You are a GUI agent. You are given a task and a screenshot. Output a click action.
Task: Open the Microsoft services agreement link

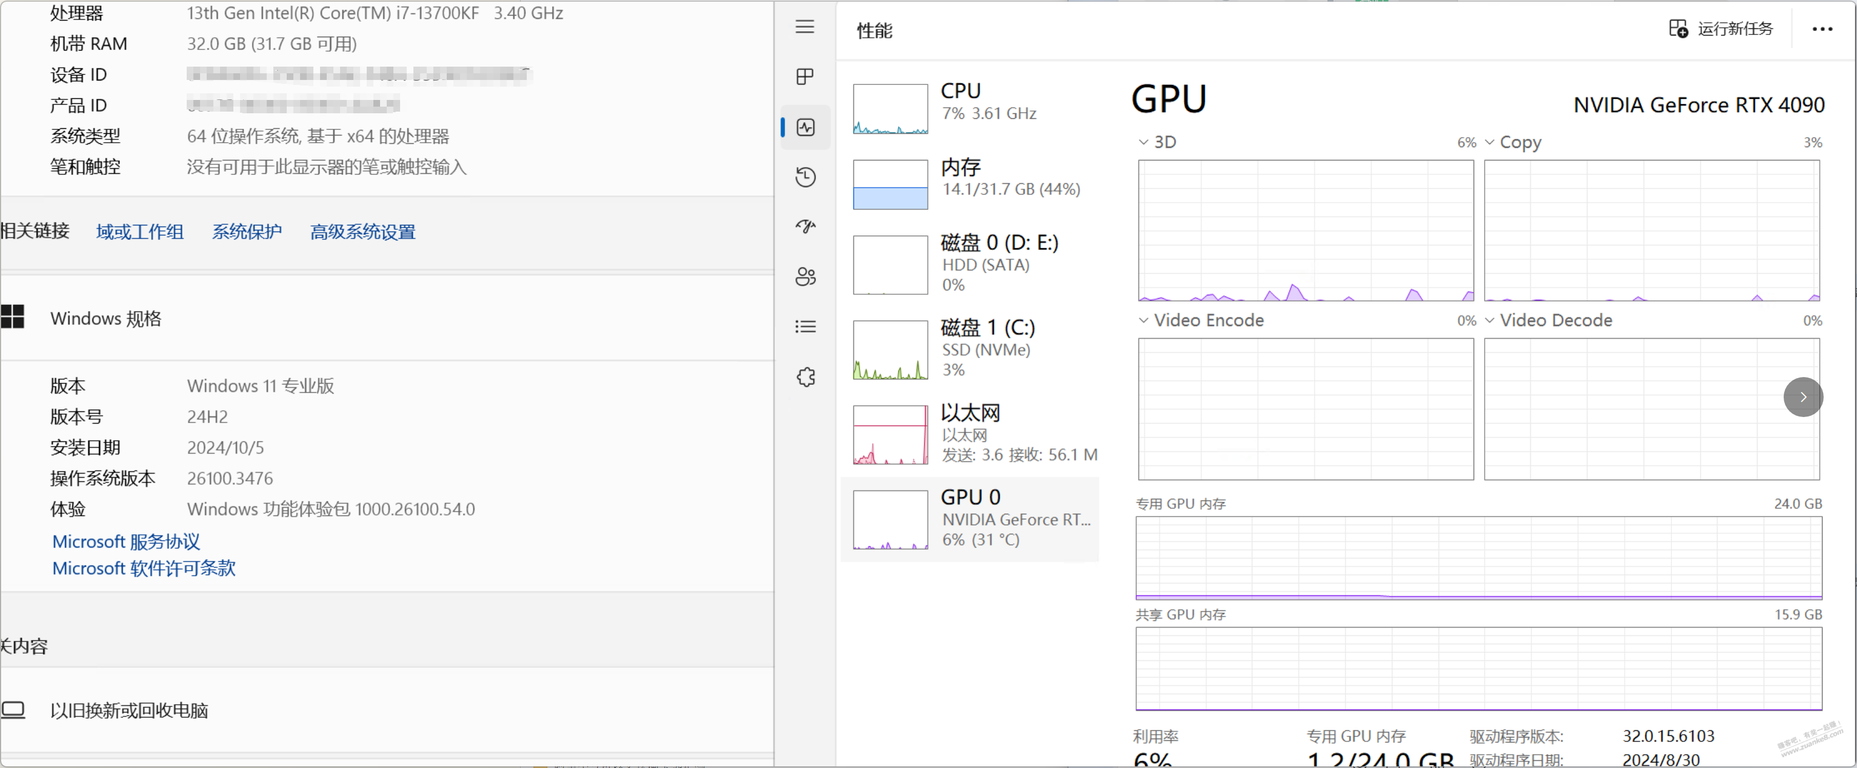pos(126,542)
